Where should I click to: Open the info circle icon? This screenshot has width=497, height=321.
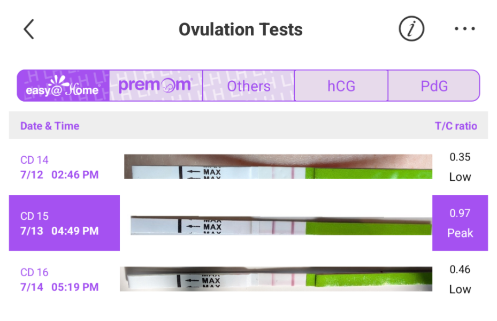tap(411, 29)
